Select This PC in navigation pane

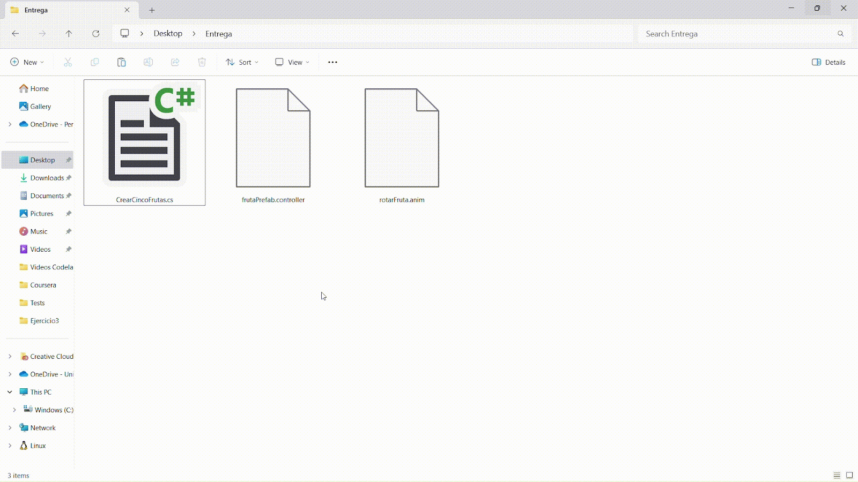pos(38,392)
